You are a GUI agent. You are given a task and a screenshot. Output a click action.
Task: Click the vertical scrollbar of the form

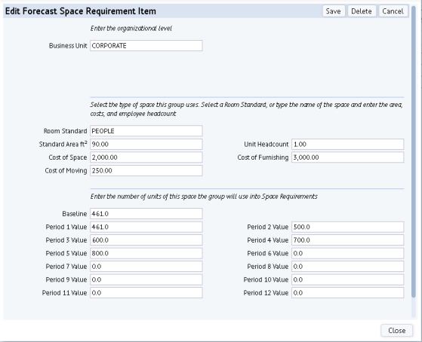coord(414,151)
